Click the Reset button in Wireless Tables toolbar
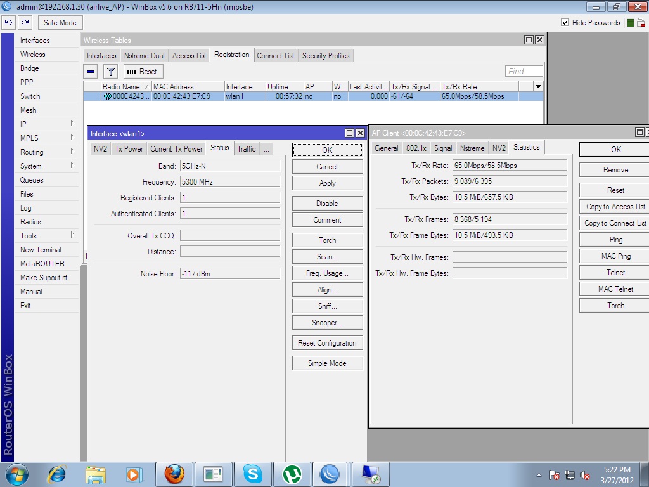 pyautogui.click(x=143, y=72)
